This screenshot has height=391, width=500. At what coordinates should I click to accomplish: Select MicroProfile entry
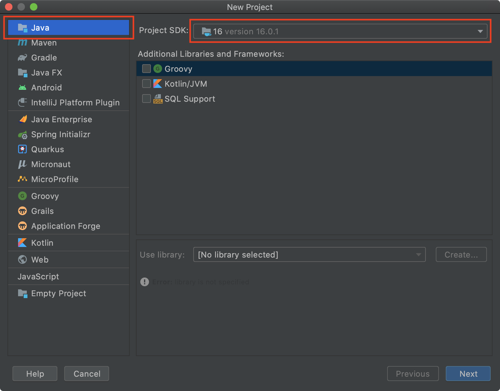point(69,179)
